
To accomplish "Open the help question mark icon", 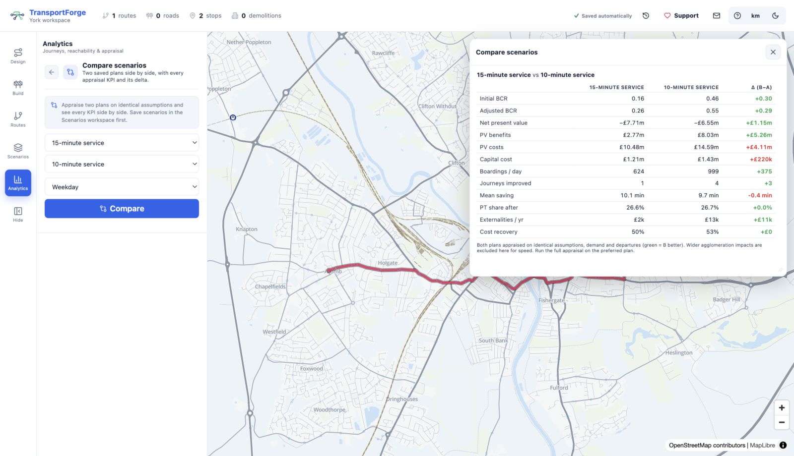I will pyautogui.click(x=737, y=16).
